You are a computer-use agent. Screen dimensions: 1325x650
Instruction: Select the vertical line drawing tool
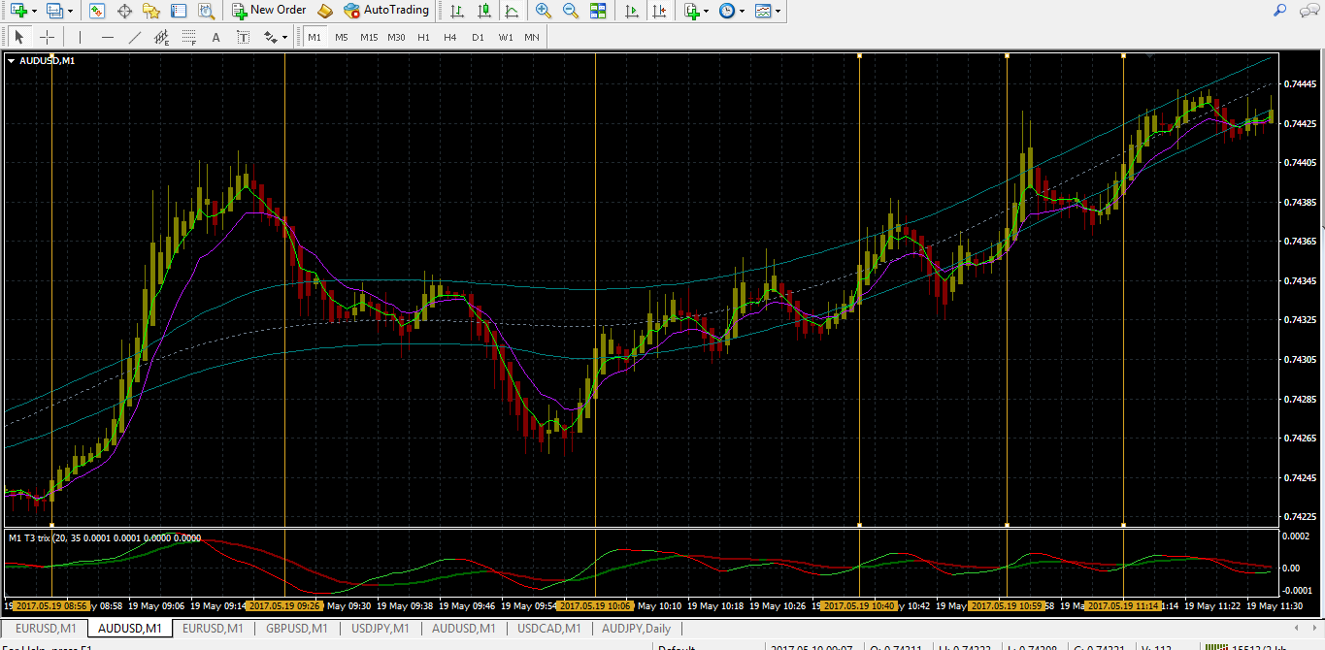pos(80,38)
